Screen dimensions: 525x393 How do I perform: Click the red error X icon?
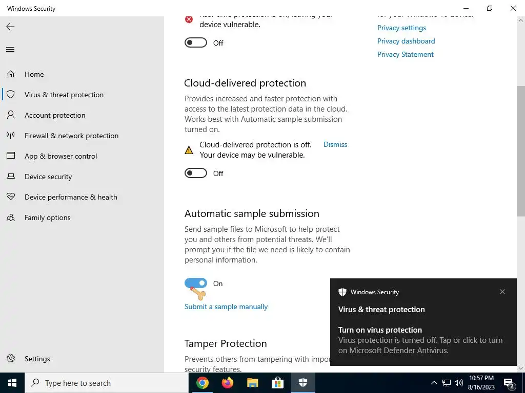(189, 19)
